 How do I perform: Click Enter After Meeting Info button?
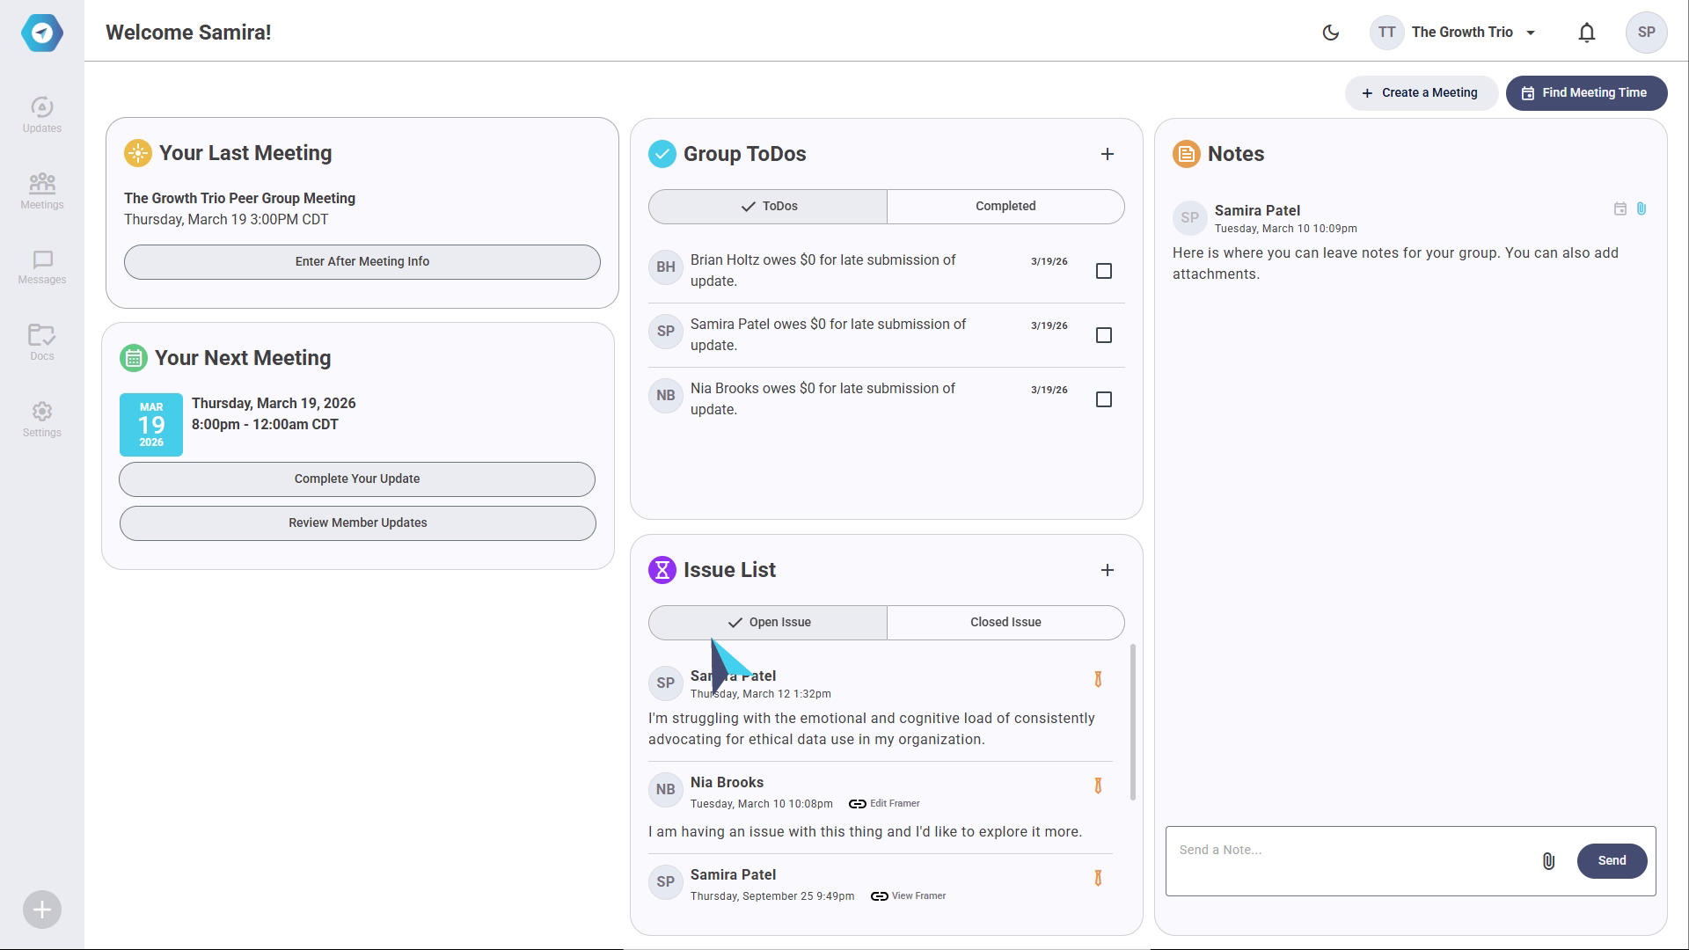tap(362, 262)
